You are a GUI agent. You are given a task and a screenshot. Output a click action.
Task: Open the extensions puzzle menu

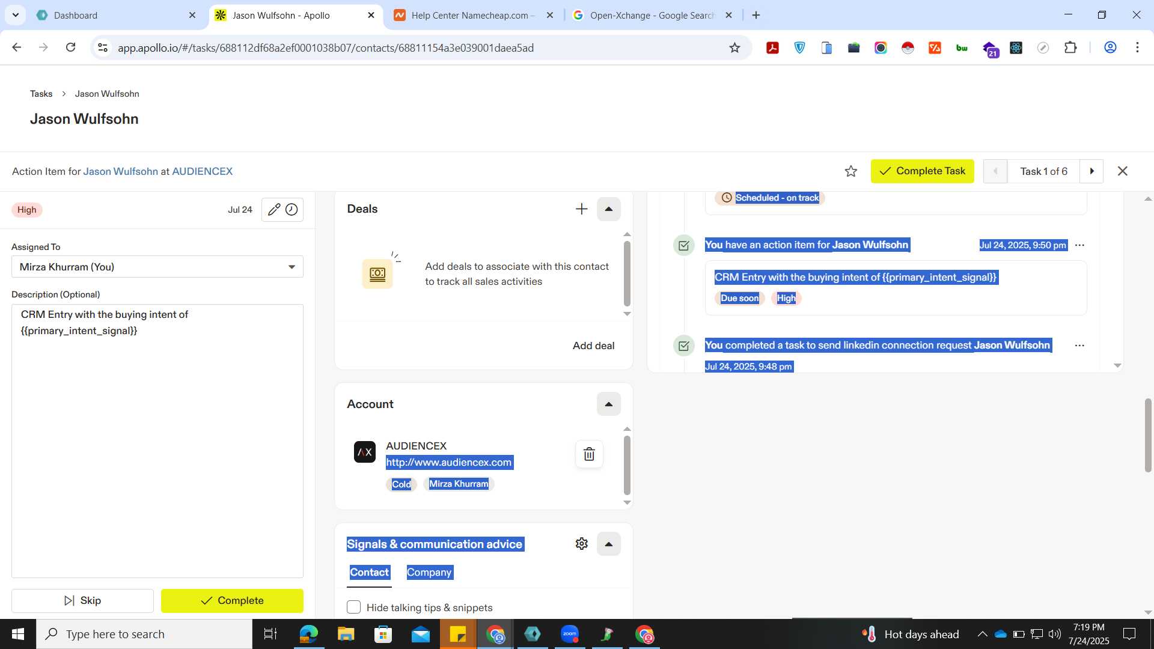1070,48
